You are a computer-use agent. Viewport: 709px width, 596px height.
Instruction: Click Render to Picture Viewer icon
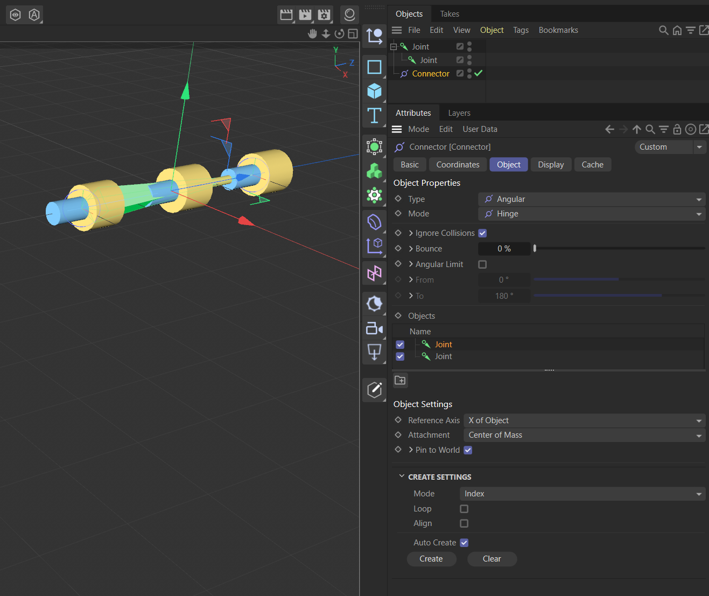305,15
